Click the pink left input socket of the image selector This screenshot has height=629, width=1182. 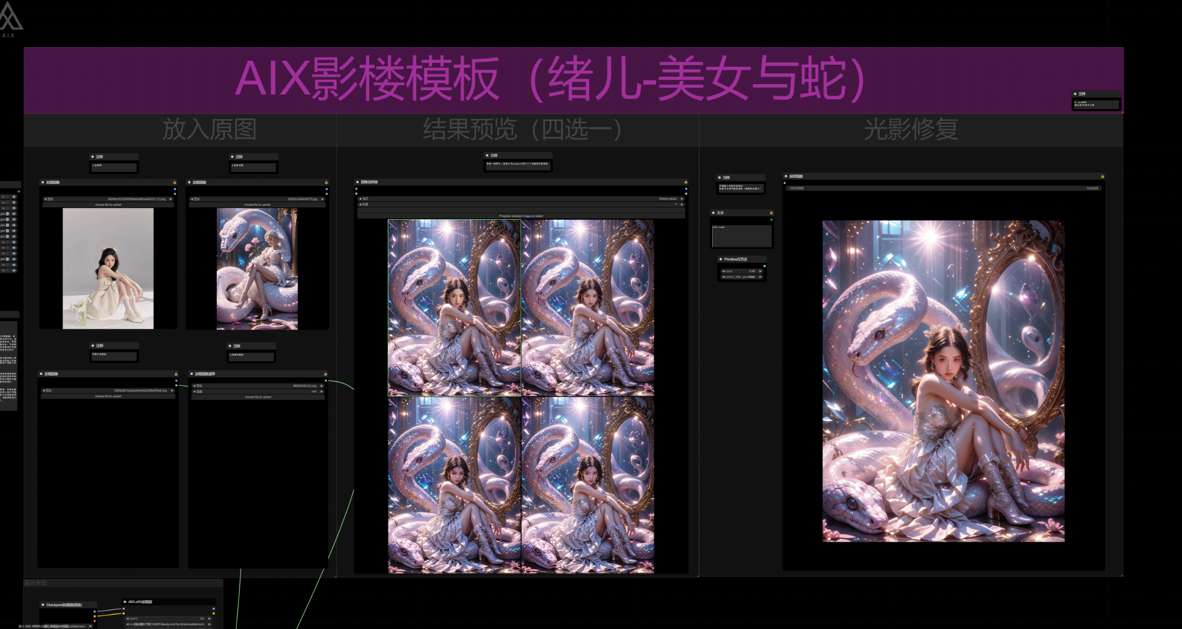pos(356,194)
